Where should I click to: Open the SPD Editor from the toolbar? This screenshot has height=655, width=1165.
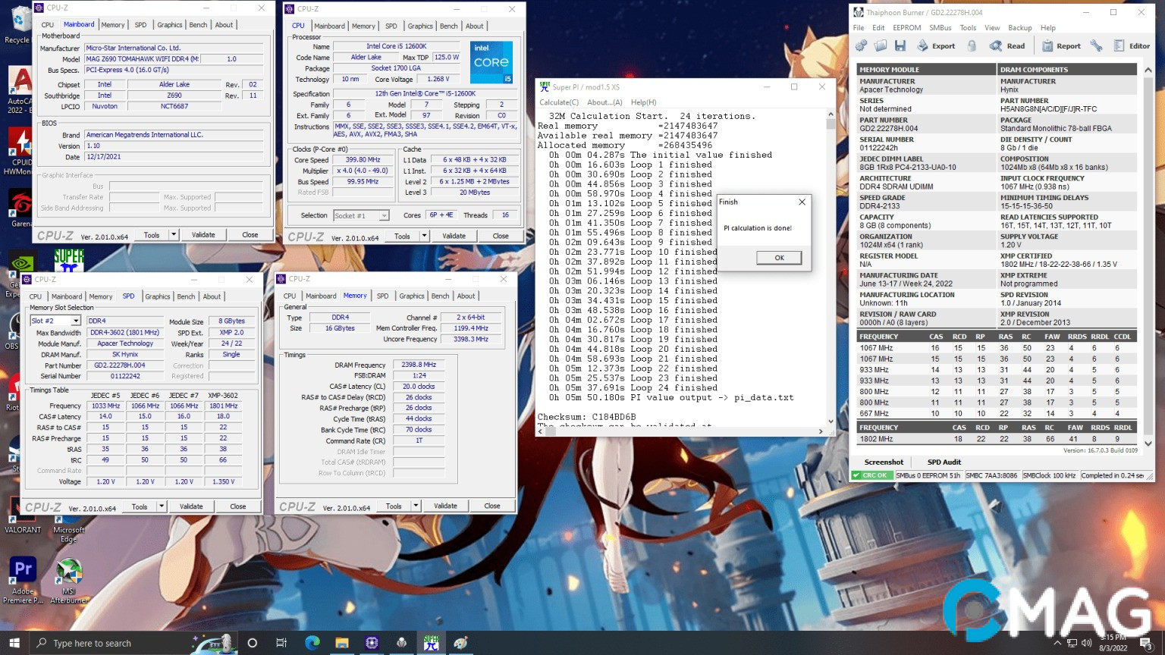1132,46
